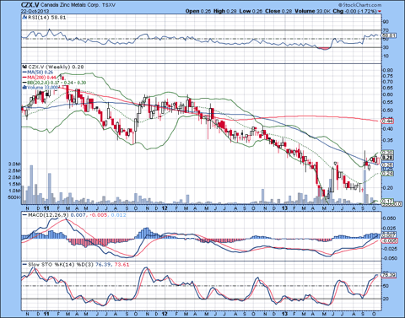This screenshot has height=318, width=405.
Task: Click the Volume 33.0K header value
Action: 312,11
